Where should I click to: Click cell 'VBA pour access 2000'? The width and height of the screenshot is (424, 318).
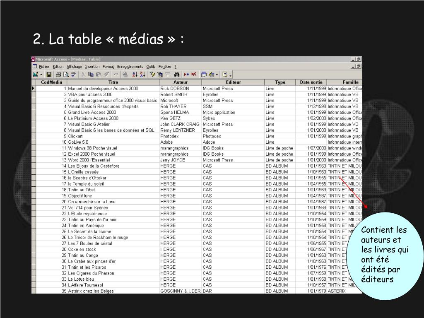click(113, 94)
